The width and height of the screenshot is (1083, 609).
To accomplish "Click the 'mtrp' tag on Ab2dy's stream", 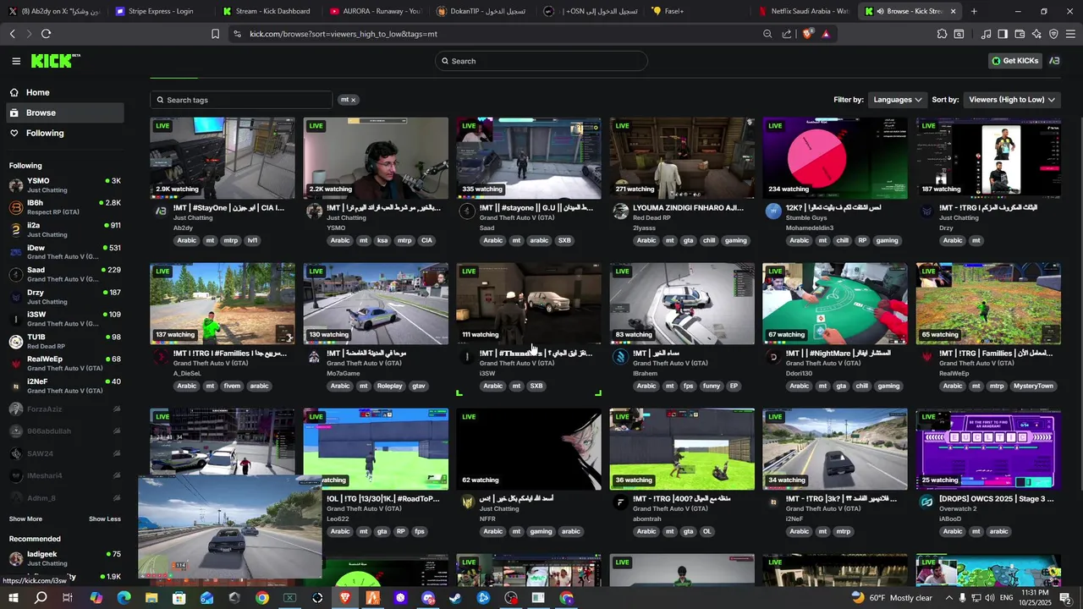I will click(x=231, y=240).
